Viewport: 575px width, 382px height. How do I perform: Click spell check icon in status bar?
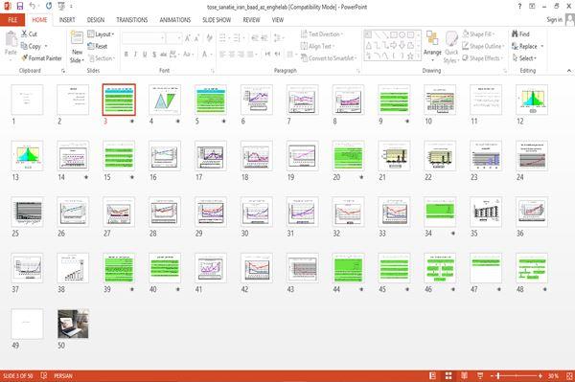point(44,375)
